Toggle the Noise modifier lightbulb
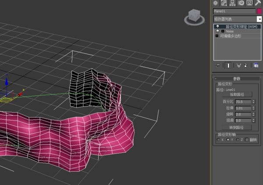The height and width of the screenshot is (185, 263). click(218, 31)
